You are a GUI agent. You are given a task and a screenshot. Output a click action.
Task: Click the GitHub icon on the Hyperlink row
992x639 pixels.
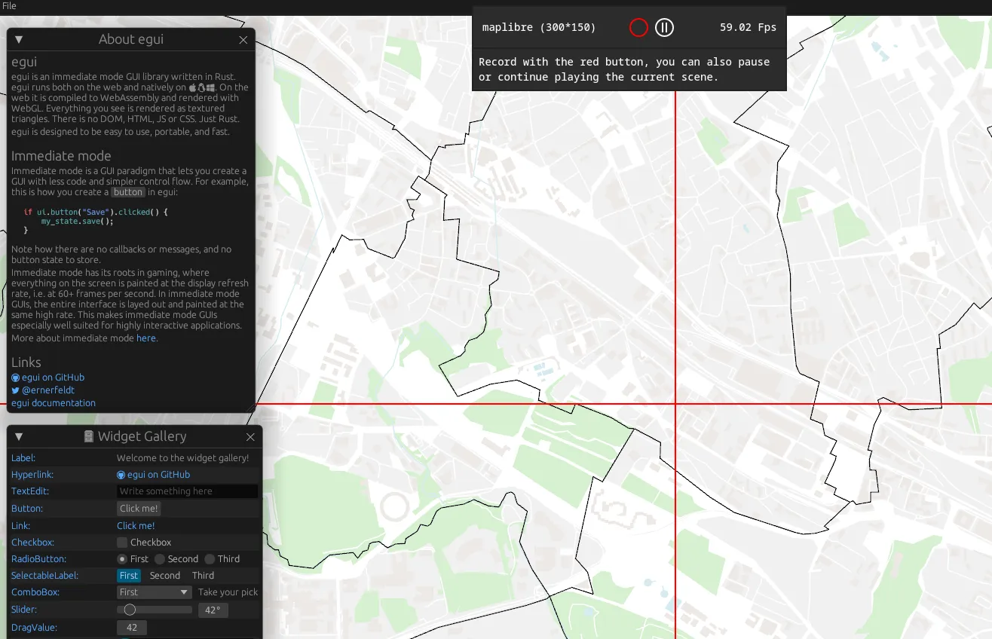pyautogui.click(x=121, y=474)
